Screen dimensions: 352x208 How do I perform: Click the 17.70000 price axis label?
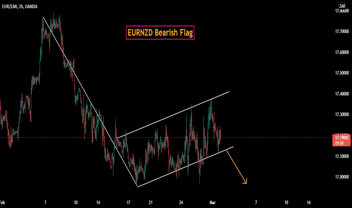[342, 31]
